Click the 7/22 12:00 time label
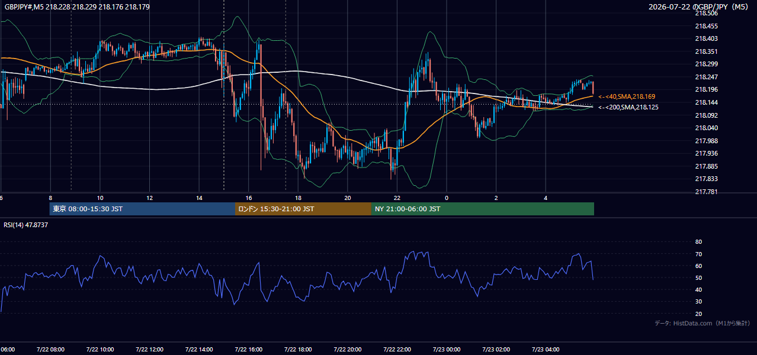Screen dimensions: 757x355 (x=149, y=350)
